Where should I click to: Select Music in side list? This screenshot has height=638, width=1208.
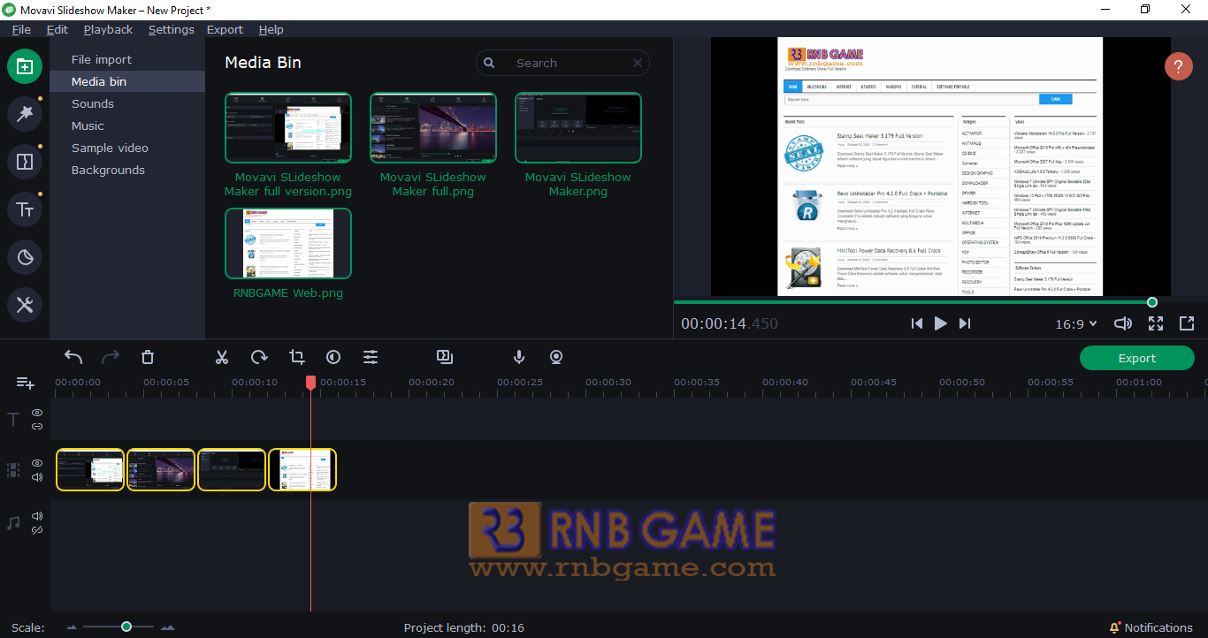127,125
